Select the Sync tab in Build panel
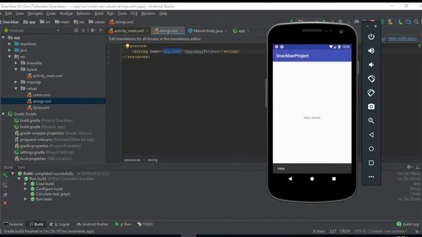Screen dimensions: 422x237 (22, 167)
